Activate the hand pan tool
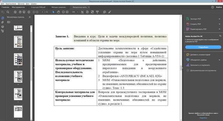The width and height of the screenshot is (223, 121). (59, 12)
